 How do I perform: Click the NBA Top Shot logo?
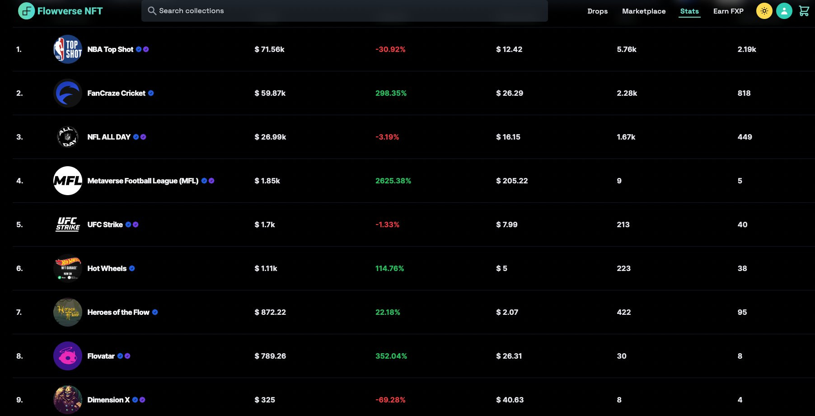pos(68,49)
